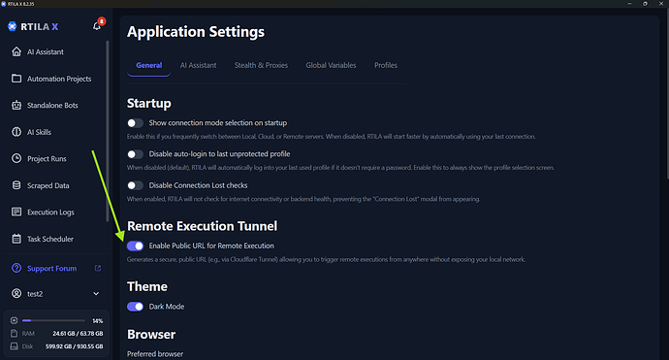Go to Automation Projects
Screen dimensions: 669x360
(x=59, y=79)
